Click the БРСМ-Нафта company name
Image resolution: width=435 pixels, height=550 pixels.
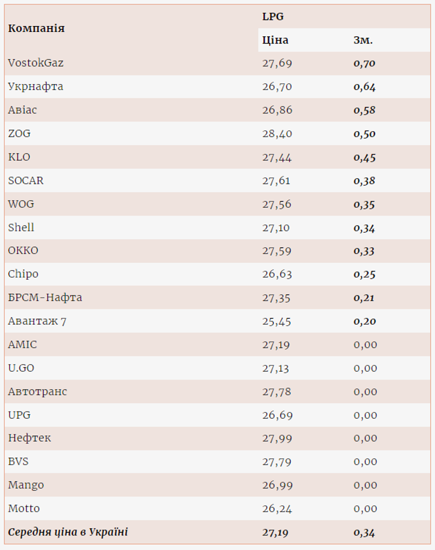point(45,298)
